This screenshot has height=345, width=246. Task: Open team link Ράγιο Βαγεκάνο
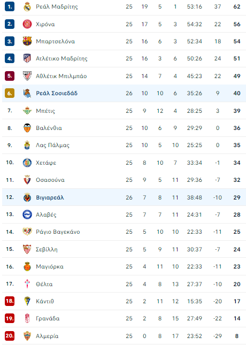point(58,232)
